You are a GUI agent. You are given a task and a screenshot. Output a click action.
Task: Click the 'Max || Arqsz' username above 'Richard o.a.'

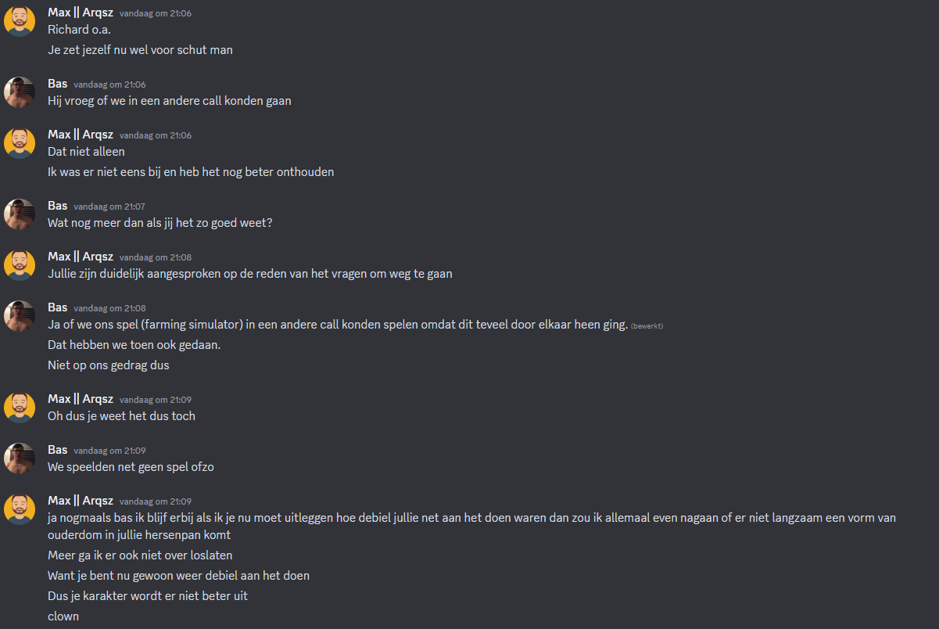[x=81, y=13]
